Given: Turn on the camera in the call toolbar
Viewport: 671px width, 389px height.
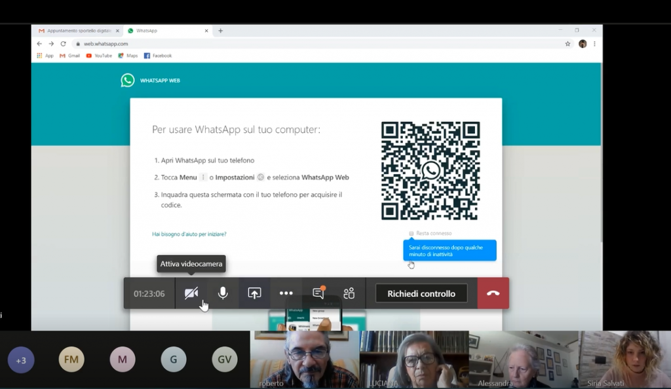Looking at the screenshot, I should click(x=191, y=293).
